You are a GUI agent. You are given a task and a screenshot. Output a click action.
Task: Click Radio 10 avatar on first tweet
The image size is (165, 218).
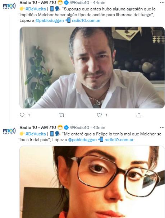pos(9,6)
